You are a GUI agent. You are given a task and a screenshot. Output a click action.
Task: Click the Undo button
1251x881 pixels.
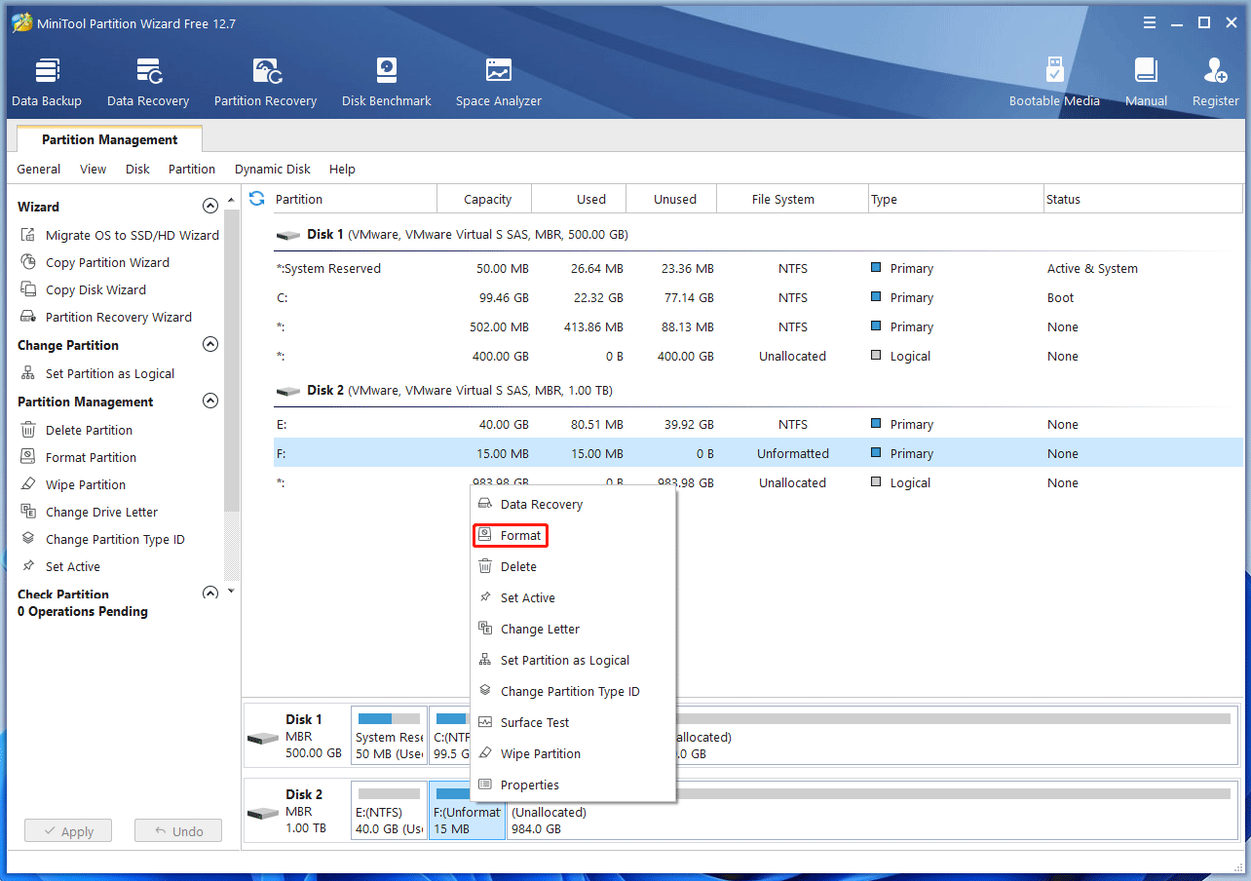[x=178, y=831]
